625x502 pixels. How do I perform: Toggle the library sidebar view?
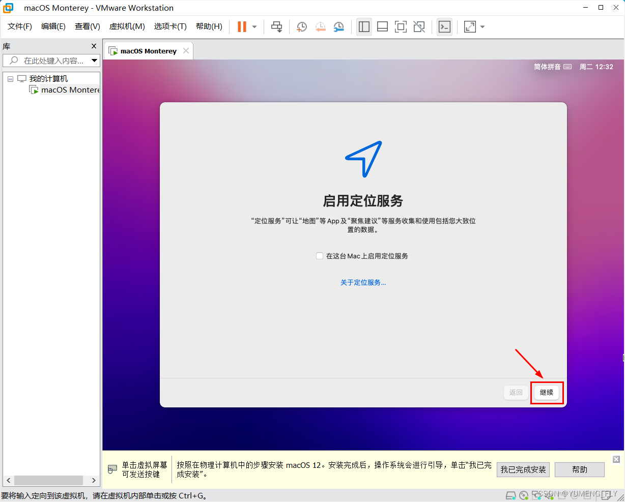[x=364, y=26]
